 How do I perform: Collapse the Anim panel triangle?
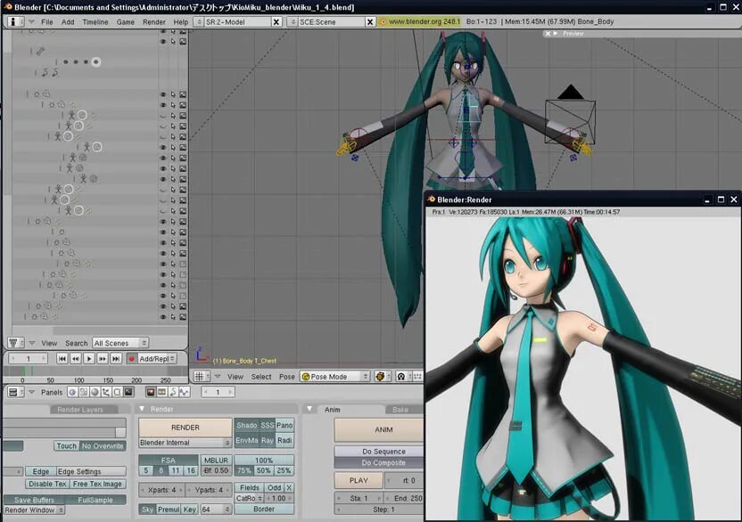(x=310, y=409)
